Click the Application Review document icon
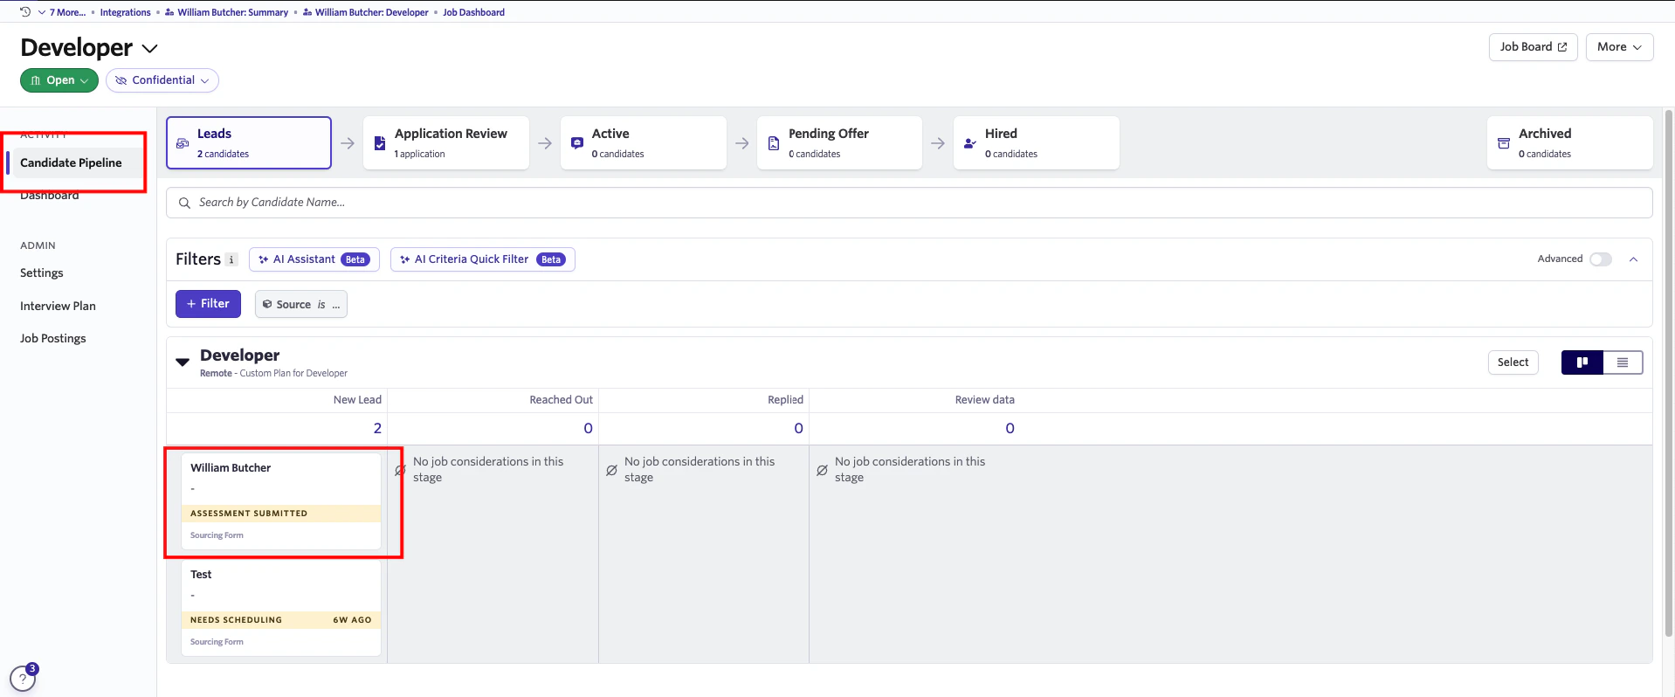 [x=380, y=143]
